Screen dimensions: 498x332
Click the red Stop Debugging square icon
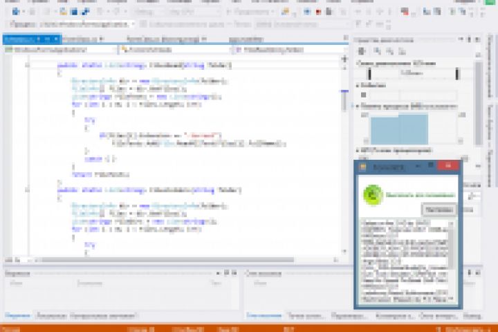pyautogui.click(x=318, y=12)
